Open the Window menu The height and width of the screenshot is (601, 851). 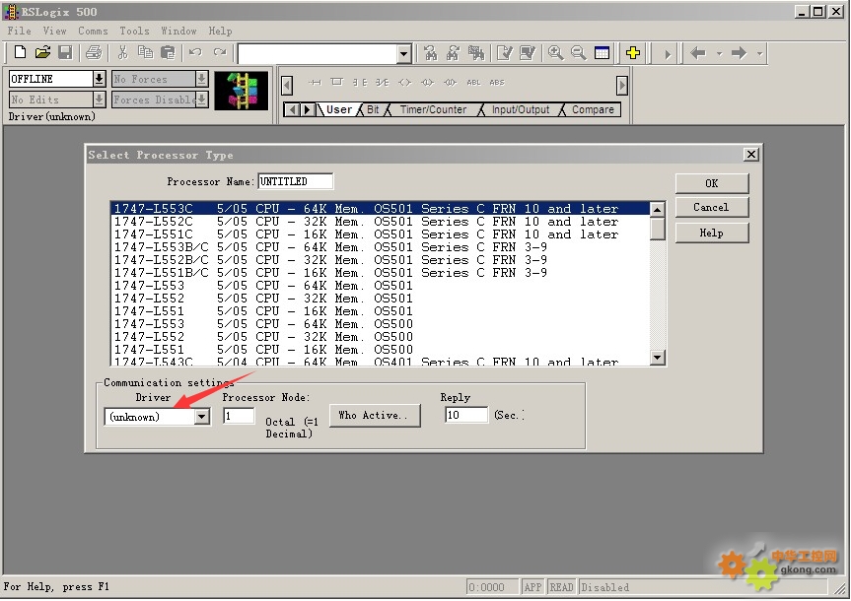[x=178, y=31]
